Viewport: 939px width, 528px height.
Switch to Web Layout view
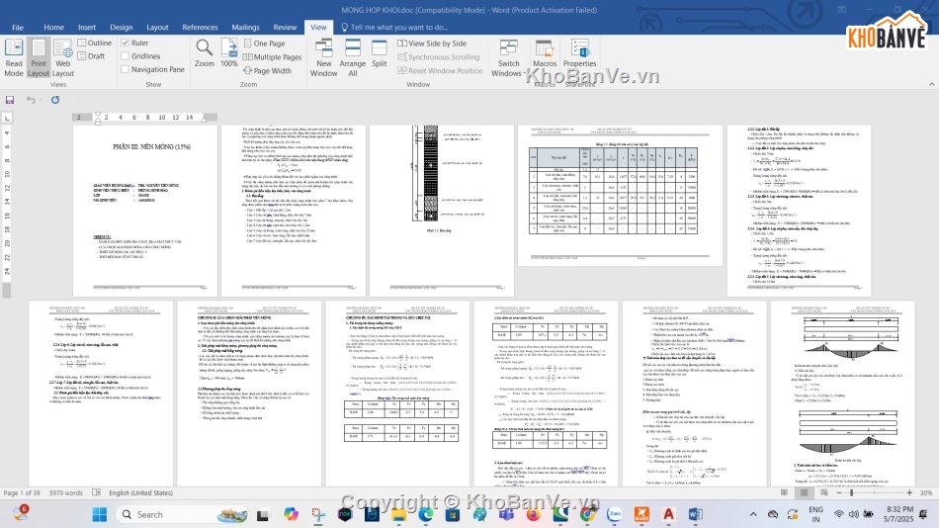pos(63,57)
